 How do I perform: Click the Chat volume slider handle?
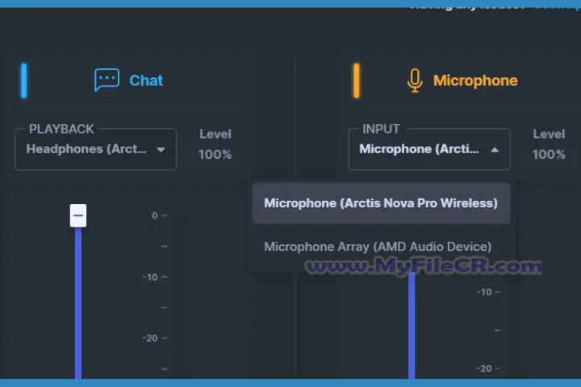tap(78, 215)
